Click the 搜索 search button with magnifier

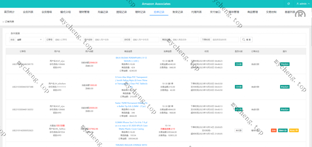click(247, 40)
